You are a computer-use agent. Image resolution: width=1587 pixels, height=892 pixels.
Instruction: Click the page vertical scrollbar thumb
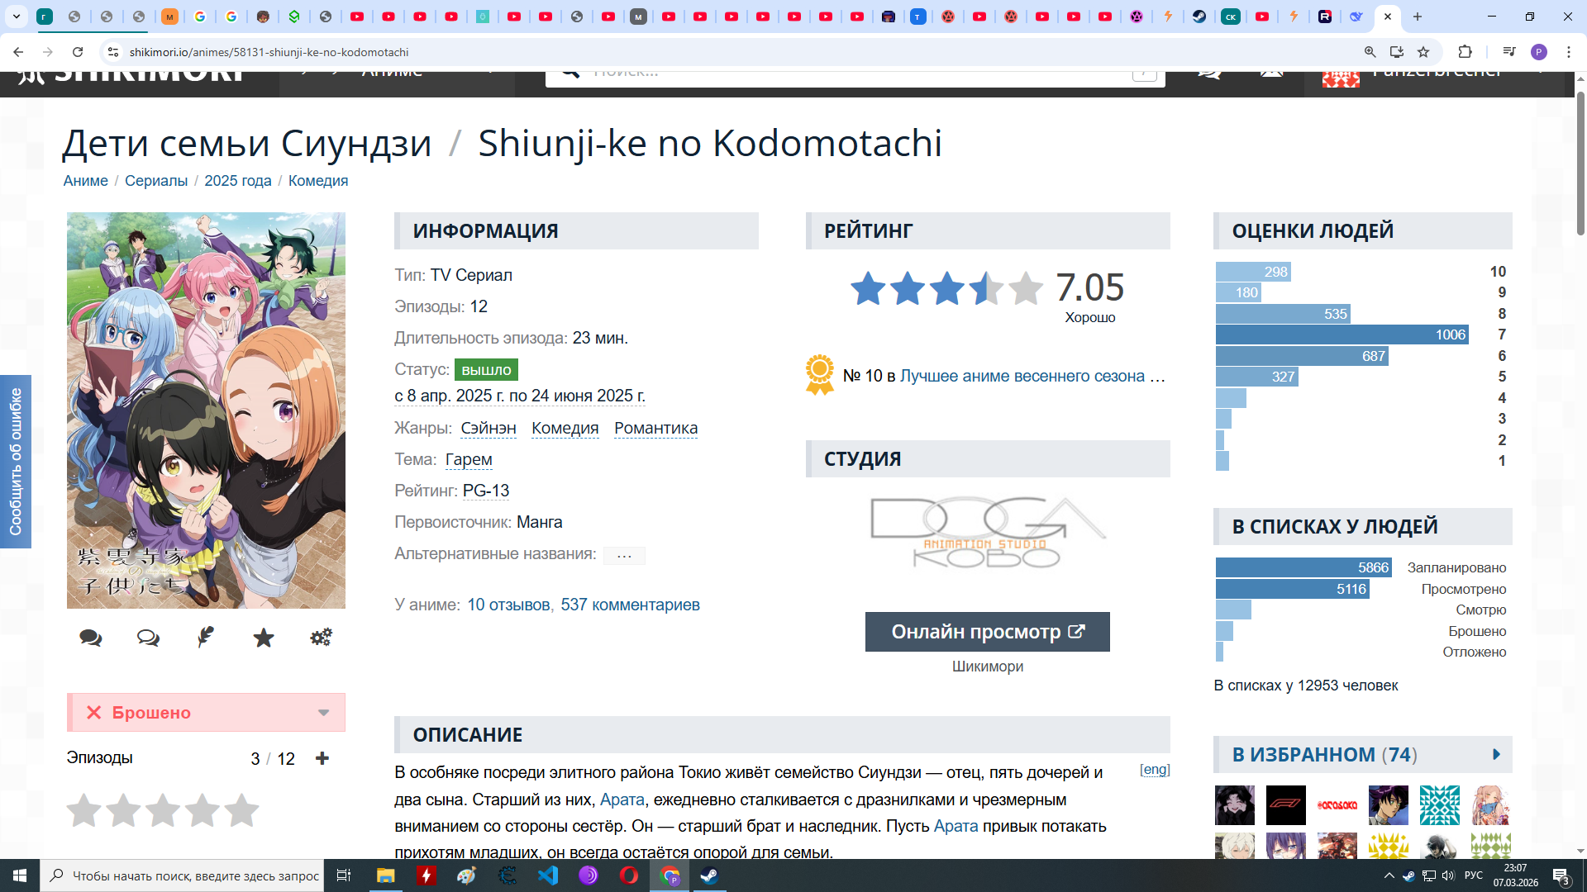click(1580, 163)
